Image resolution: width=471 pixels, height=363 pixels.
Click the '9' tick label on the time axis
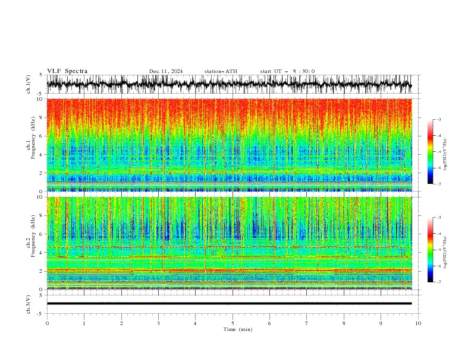tap(381, 323)
